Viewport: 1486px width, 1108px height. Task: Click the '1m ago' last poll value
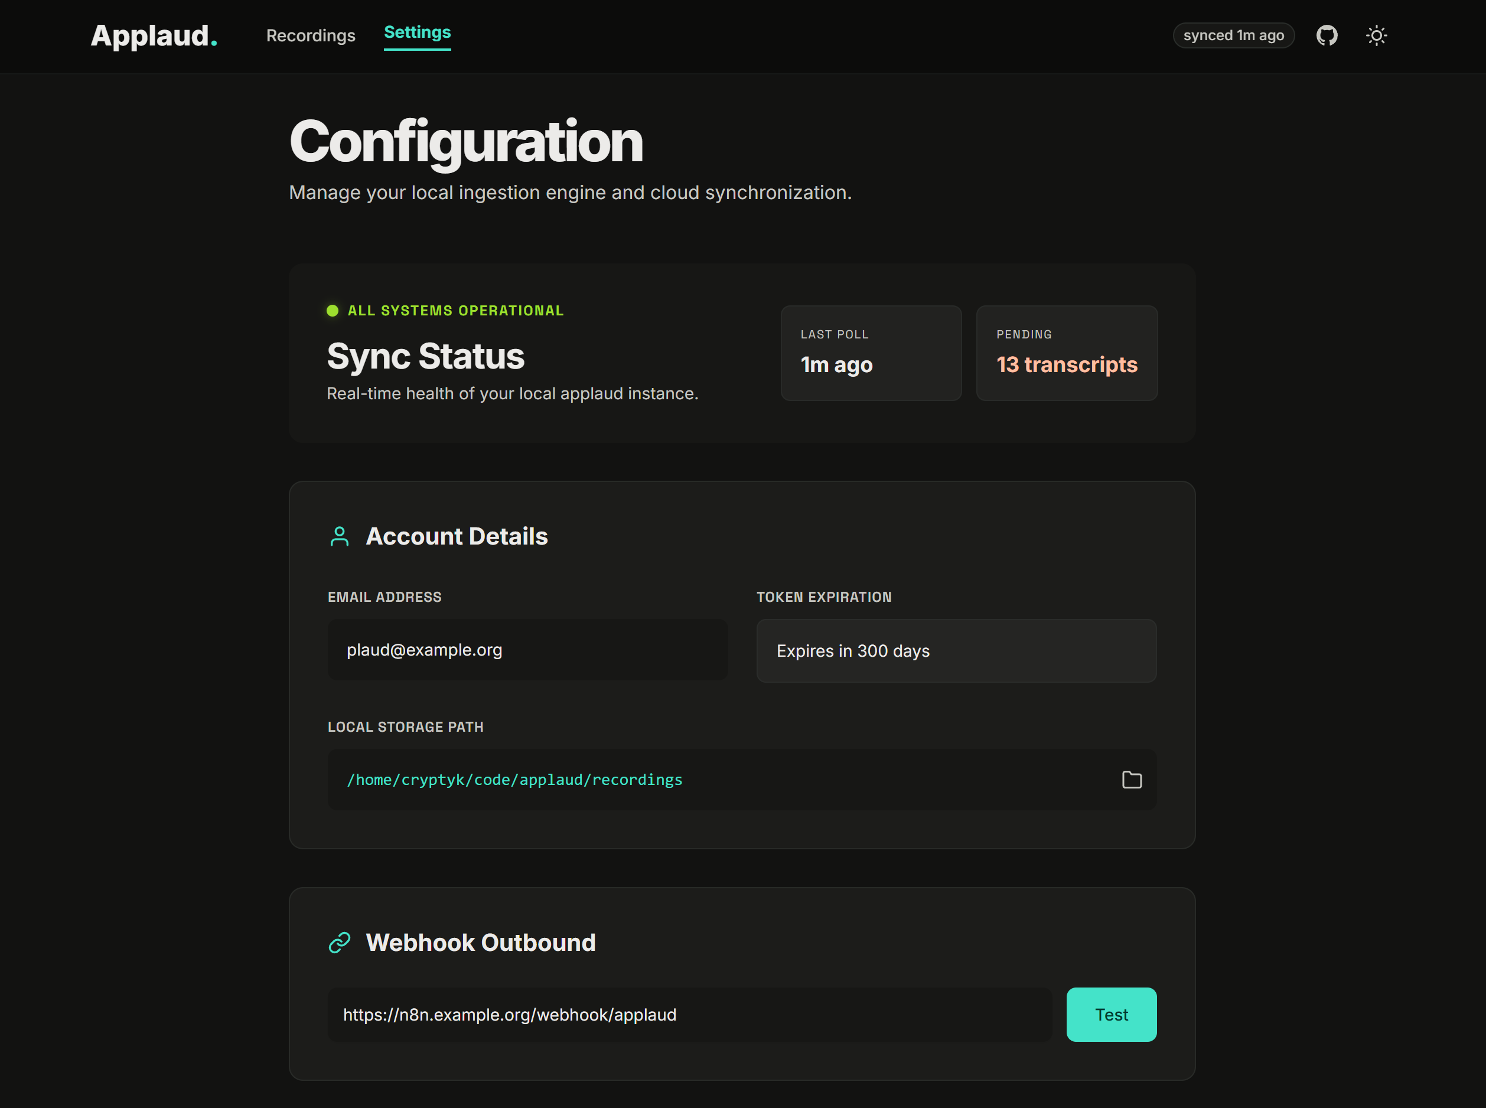[x=836, y=365]
